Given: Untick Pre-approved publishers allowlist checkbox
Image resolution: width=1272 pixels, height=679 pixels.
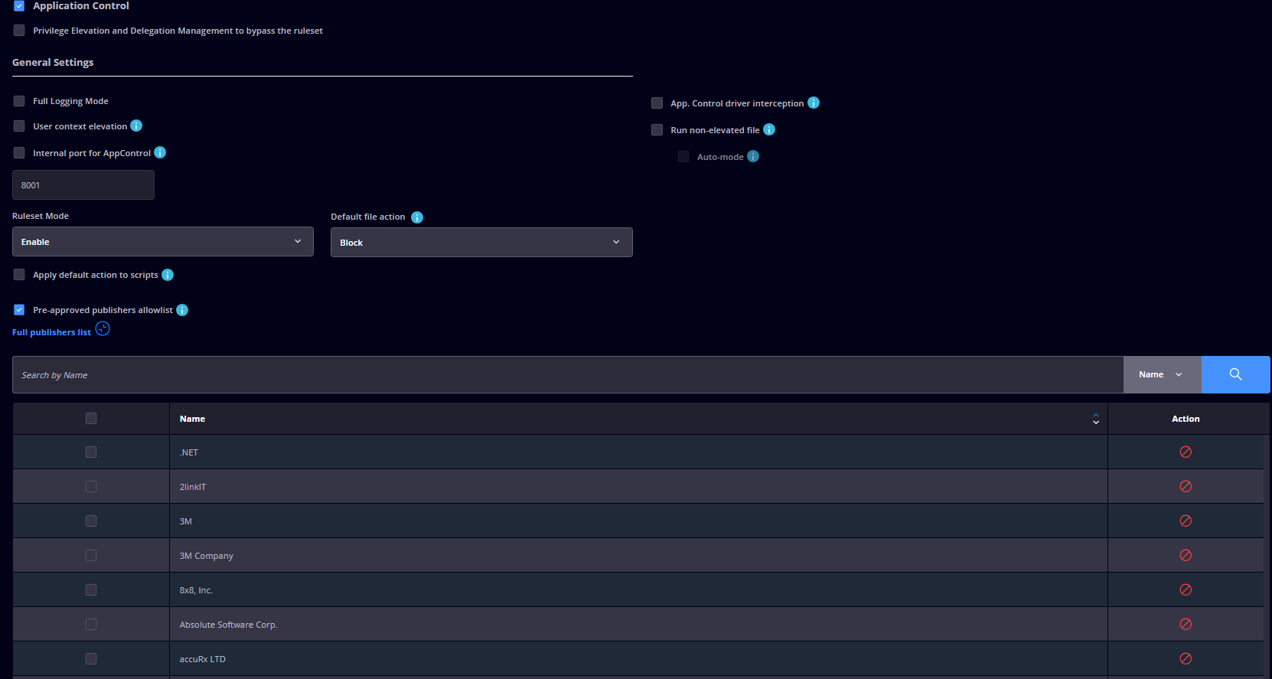Looking at the screenshot, I should pos(19,309).
